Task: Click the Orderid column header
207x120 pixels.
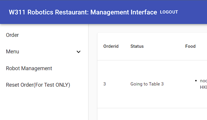Action: pyautogui.click(x=111, y=46)
